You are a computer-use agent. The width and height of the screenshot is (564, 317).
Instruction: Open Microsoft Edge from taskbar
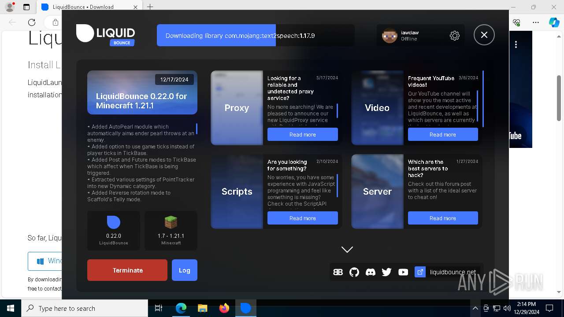181,308
